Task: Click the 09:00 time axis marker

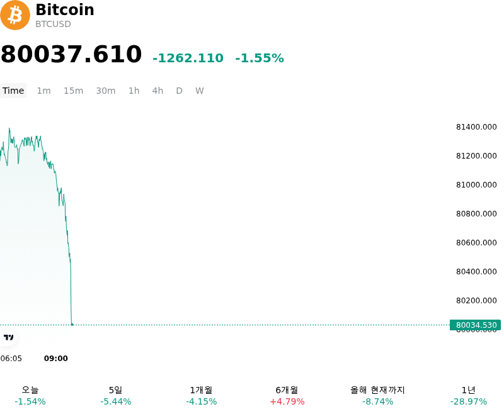Action: [x=56, y=359]
